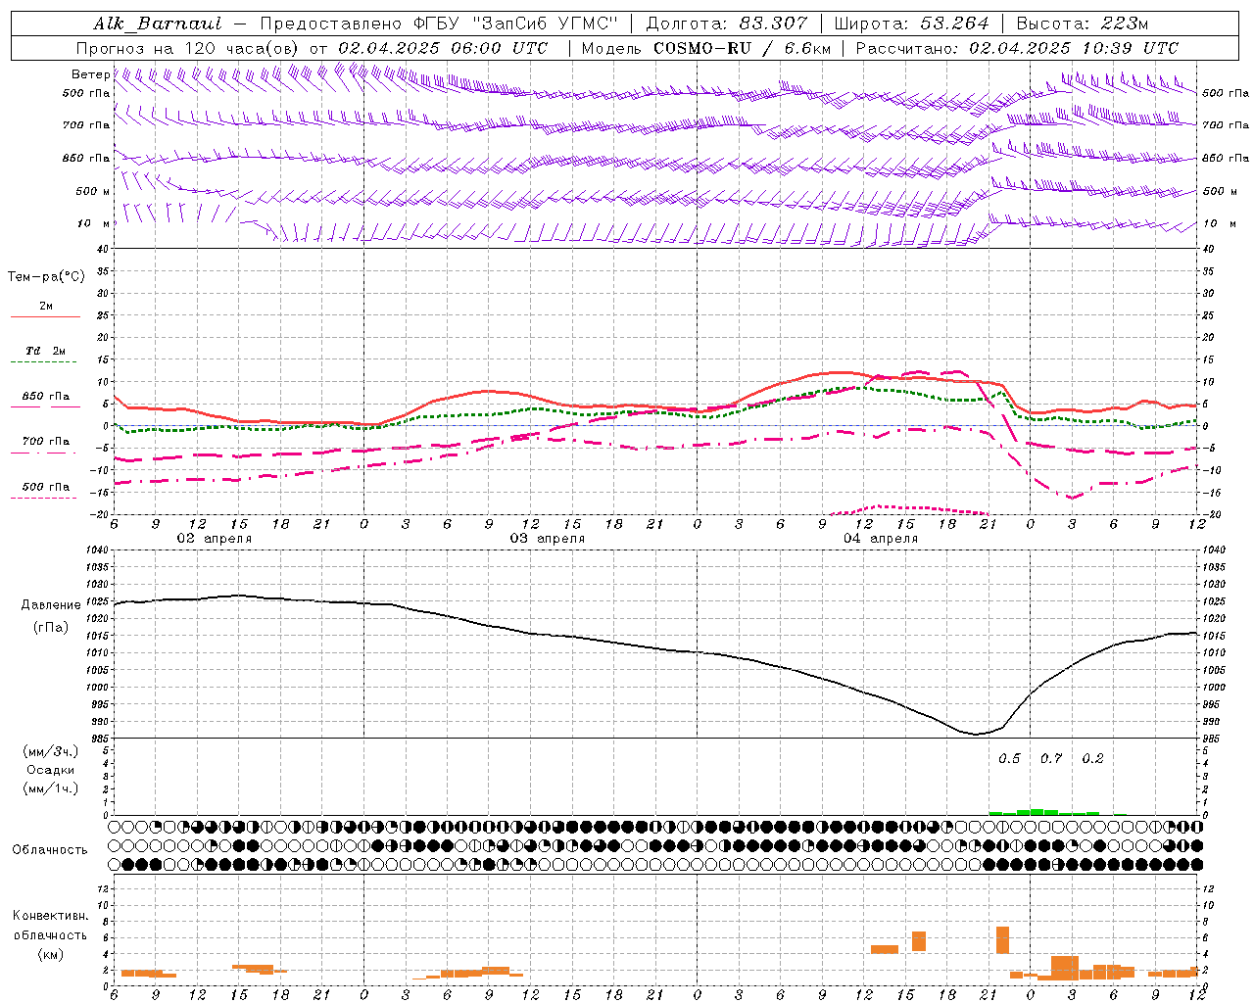Click the '(мм/1ч.)' precipitation unit label
1254x1003 pixels.
[x=50, y=788]
